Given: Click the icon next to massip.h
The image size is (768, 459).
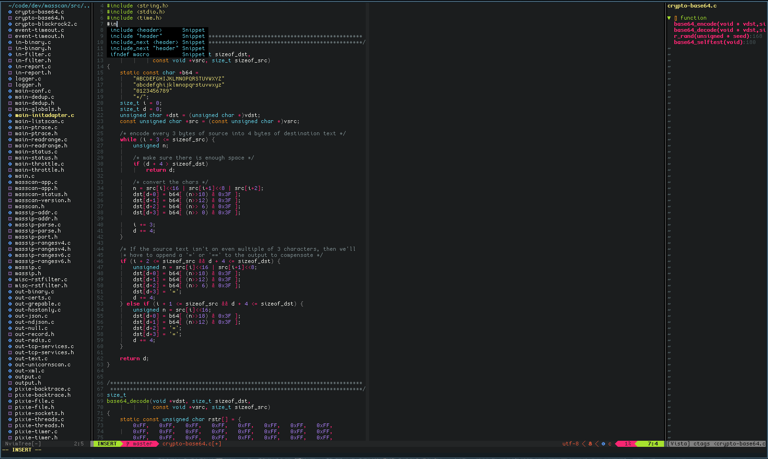Looking at the screenshot, I should 10,273.
